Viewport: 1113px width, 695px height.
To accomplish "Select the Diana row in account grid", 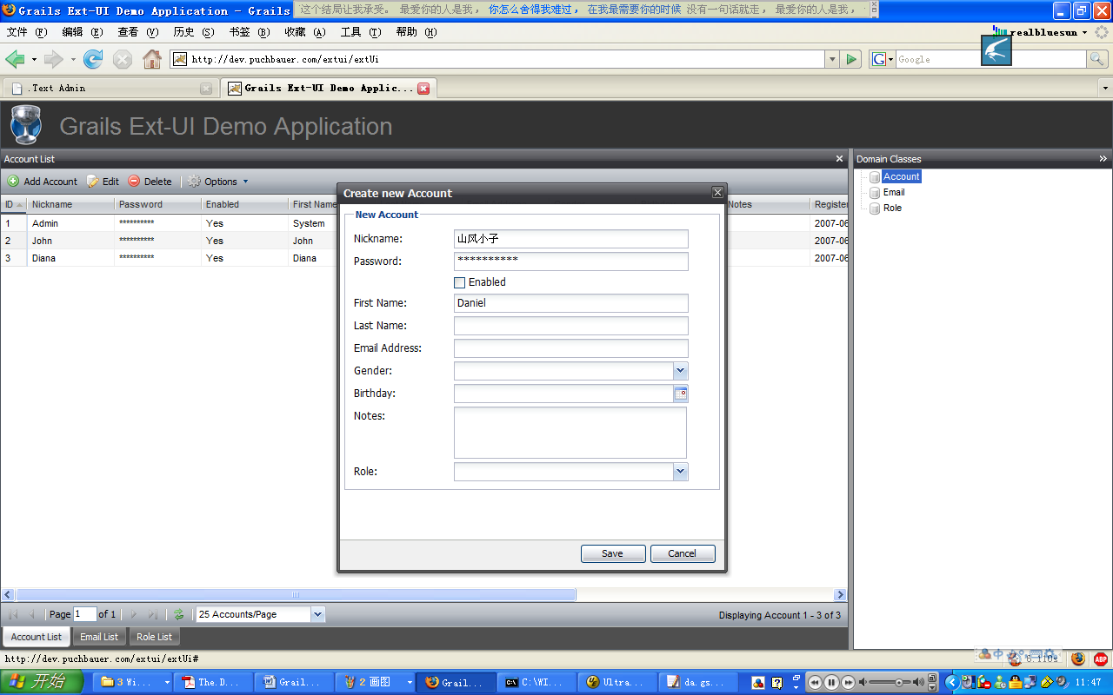I will [424, 258].
